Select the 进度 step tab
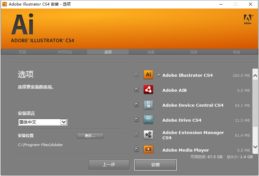The width and height of the screenshot is (259, 176). 151,52
